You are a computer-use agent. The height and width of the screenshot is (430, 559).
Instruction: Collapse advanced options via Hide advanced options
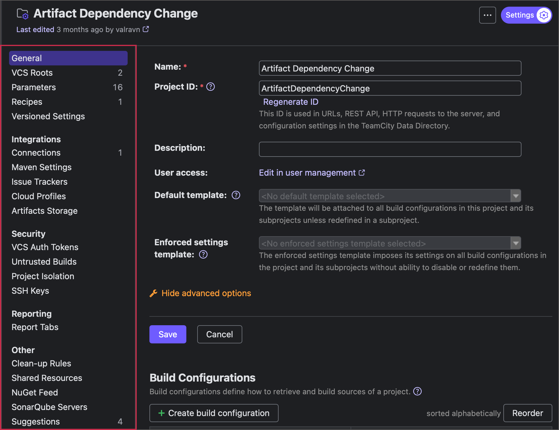[x=206, y=293]
